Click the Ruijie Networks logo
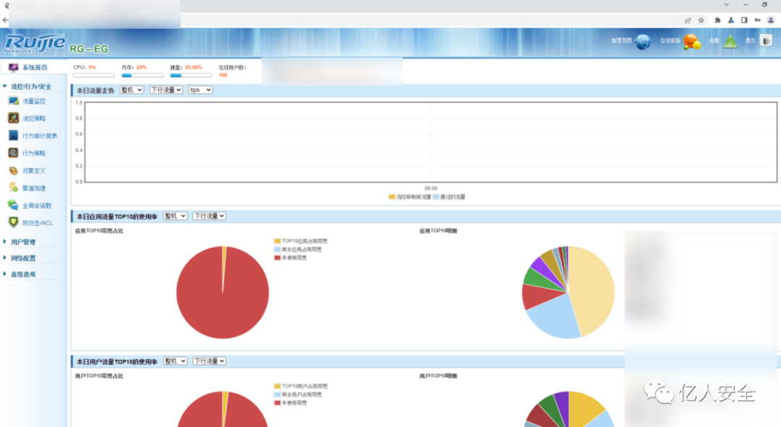Image resolution: width=781 pixels, height=427 pixels. coord(35,44)
